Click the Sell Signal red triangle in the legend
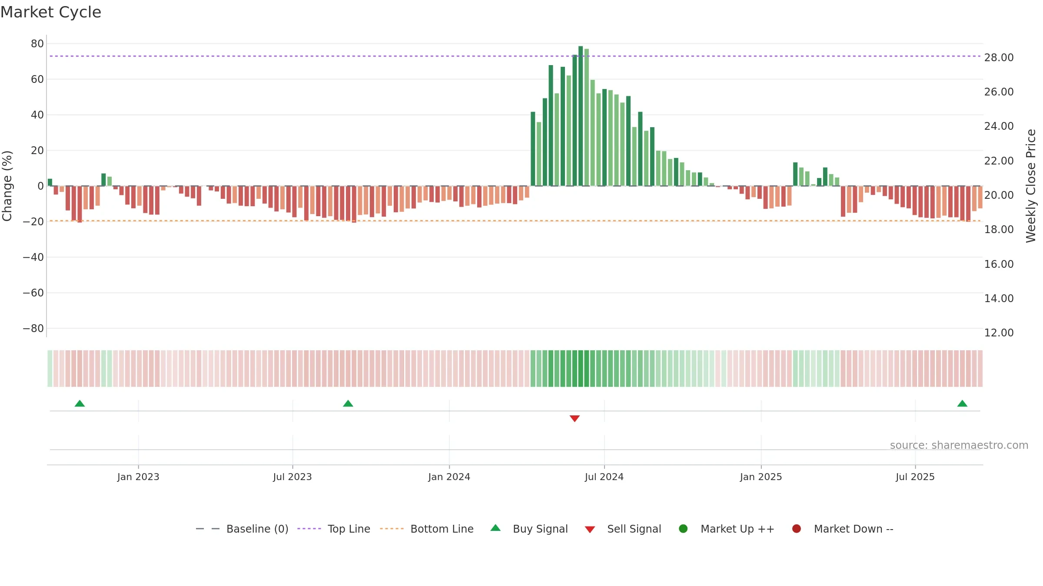The height and width of the screenshot is (586, 1043). pos(590,530)
